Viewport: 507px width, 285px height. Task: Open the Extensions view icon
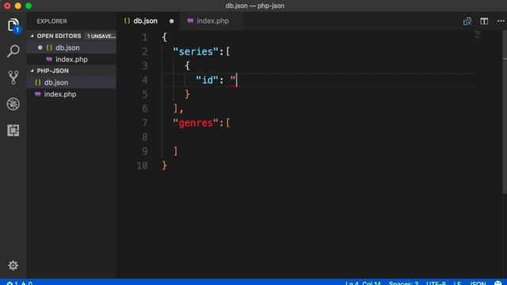[13, 131]
